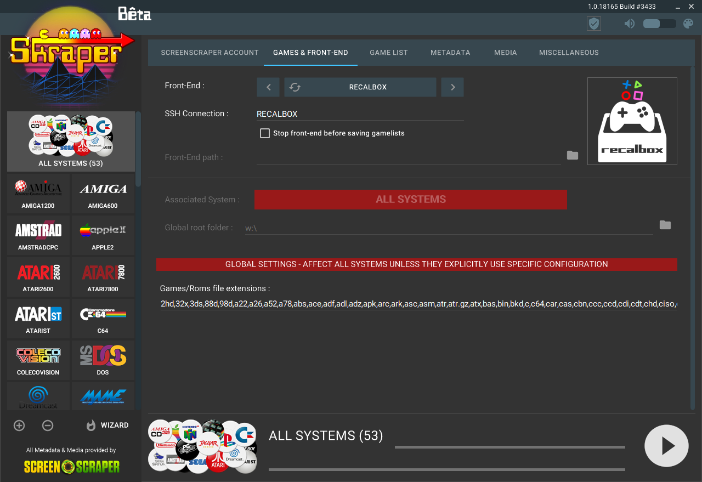This screenshot has width=702, height=482.
Task: Click the upper scraping progress bar
Action: pos(510,447)
